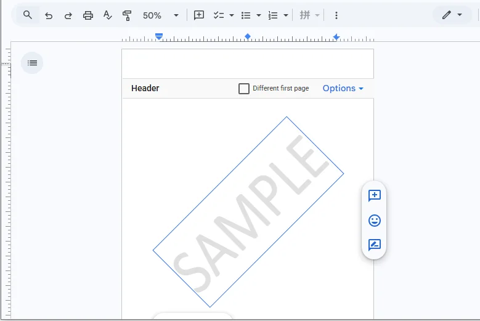Show the document outline
The width and height of the screenshot is (480, 321).
click(32, 63)
